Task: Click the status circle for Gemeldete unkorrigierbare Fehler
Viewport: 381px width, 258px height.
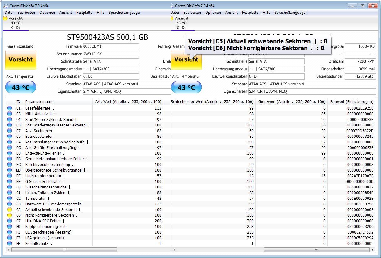Action: tap(9, 159)
